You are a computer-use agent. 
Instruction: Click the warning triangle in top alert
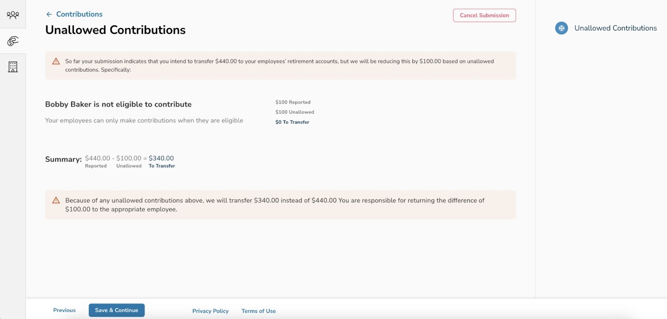pyautogui.click(x=56, y=61)
